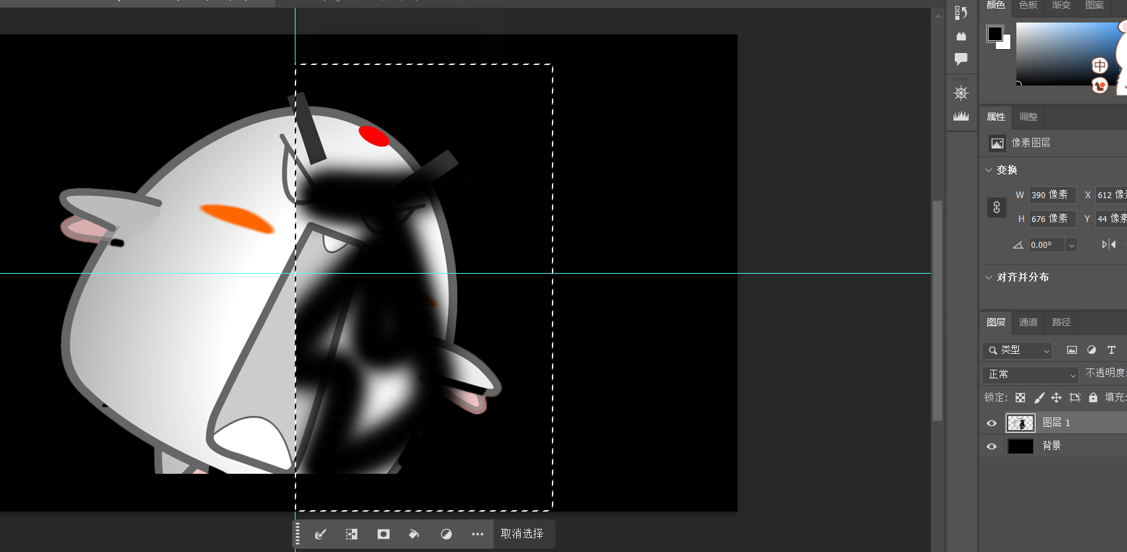Image resolution: width=1127 pixels, height=552 pixels.
Task: Switch to the 通道 tab
Action: point(1028,322)
